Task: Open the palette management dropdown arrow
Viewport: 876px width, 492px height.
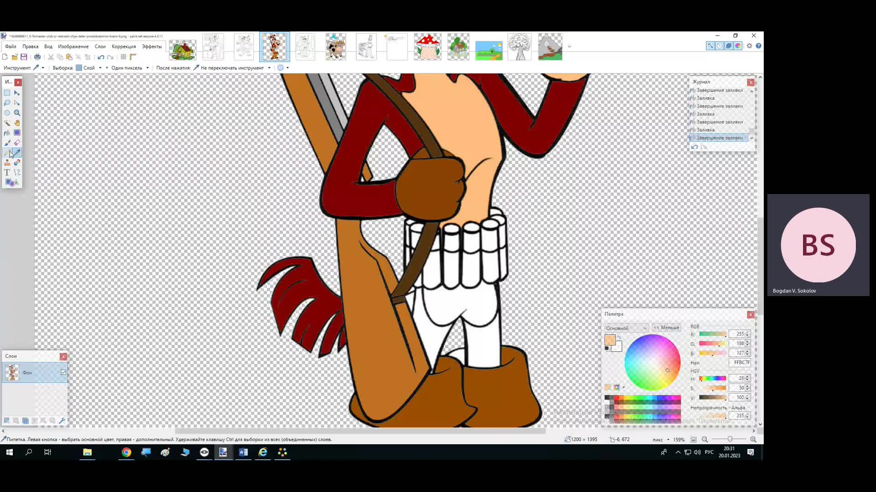Action: click(x=624, y=387)
